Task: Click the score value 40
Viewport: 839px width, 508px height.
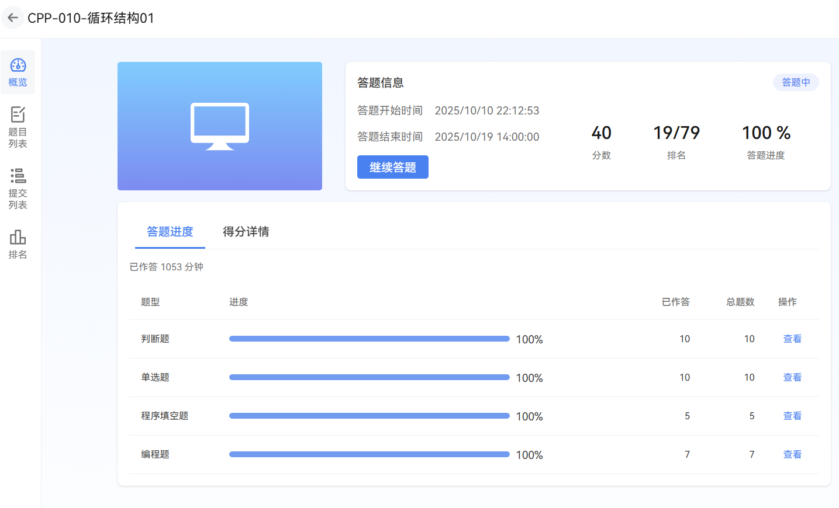Action: (602, 133)
